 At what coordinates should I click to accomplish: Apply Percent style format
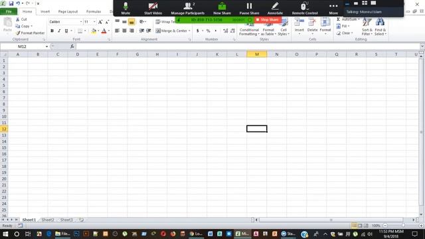coord(208,31)
